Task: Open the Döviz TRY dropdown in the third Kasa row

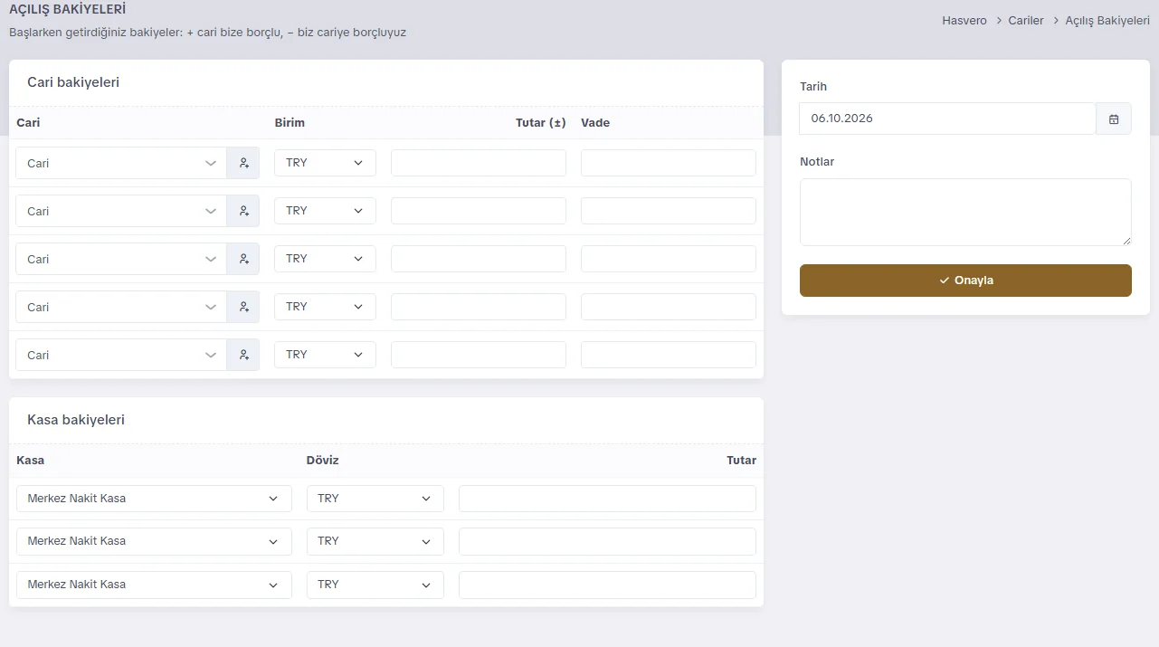Action: coord(375,585)
